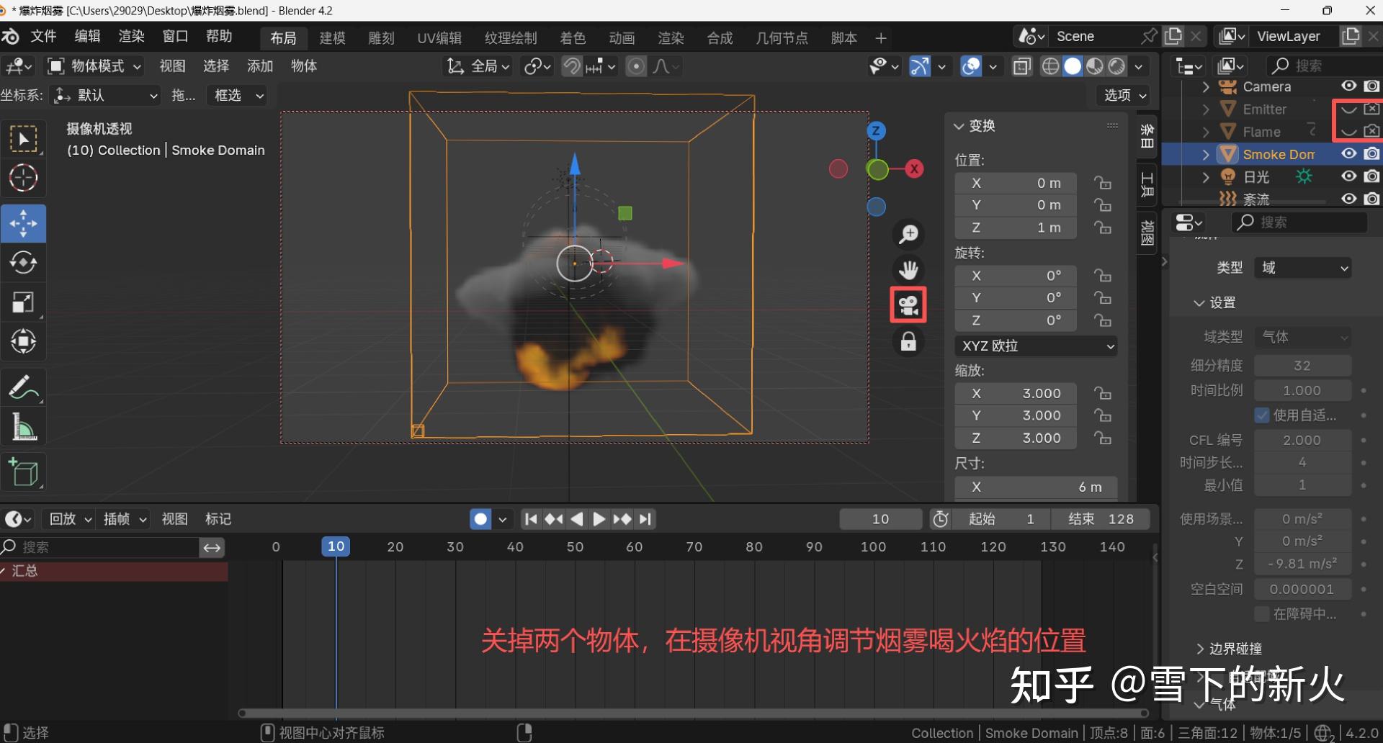Image resolution: width=1383 pixels, height=743 pixels.
Task: Adjust the CFL 编号 value slider
Action: [1302, 439]
